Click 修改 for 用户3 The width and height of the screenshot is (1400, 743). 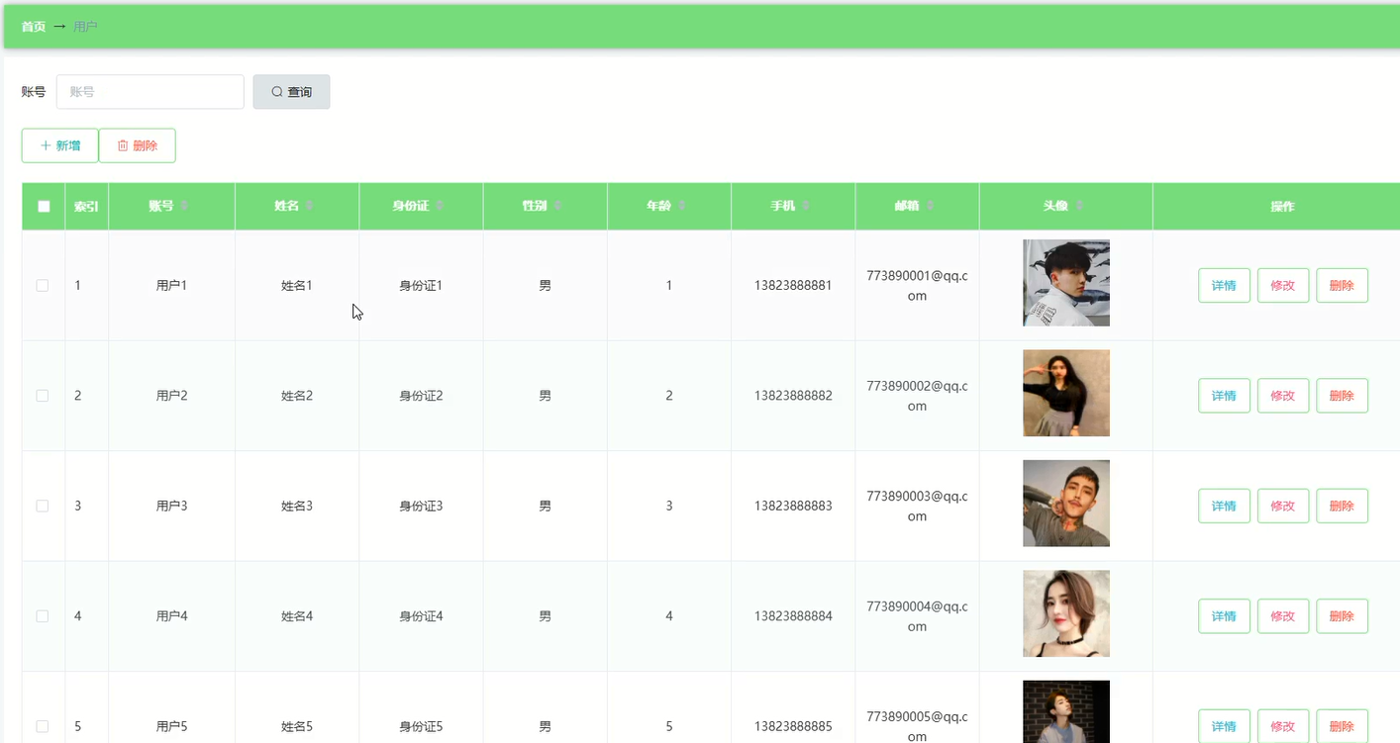(x=1283, y=506)
